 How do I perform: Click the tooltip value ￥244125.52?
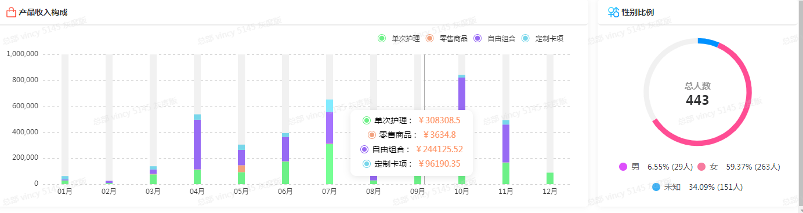439,149
